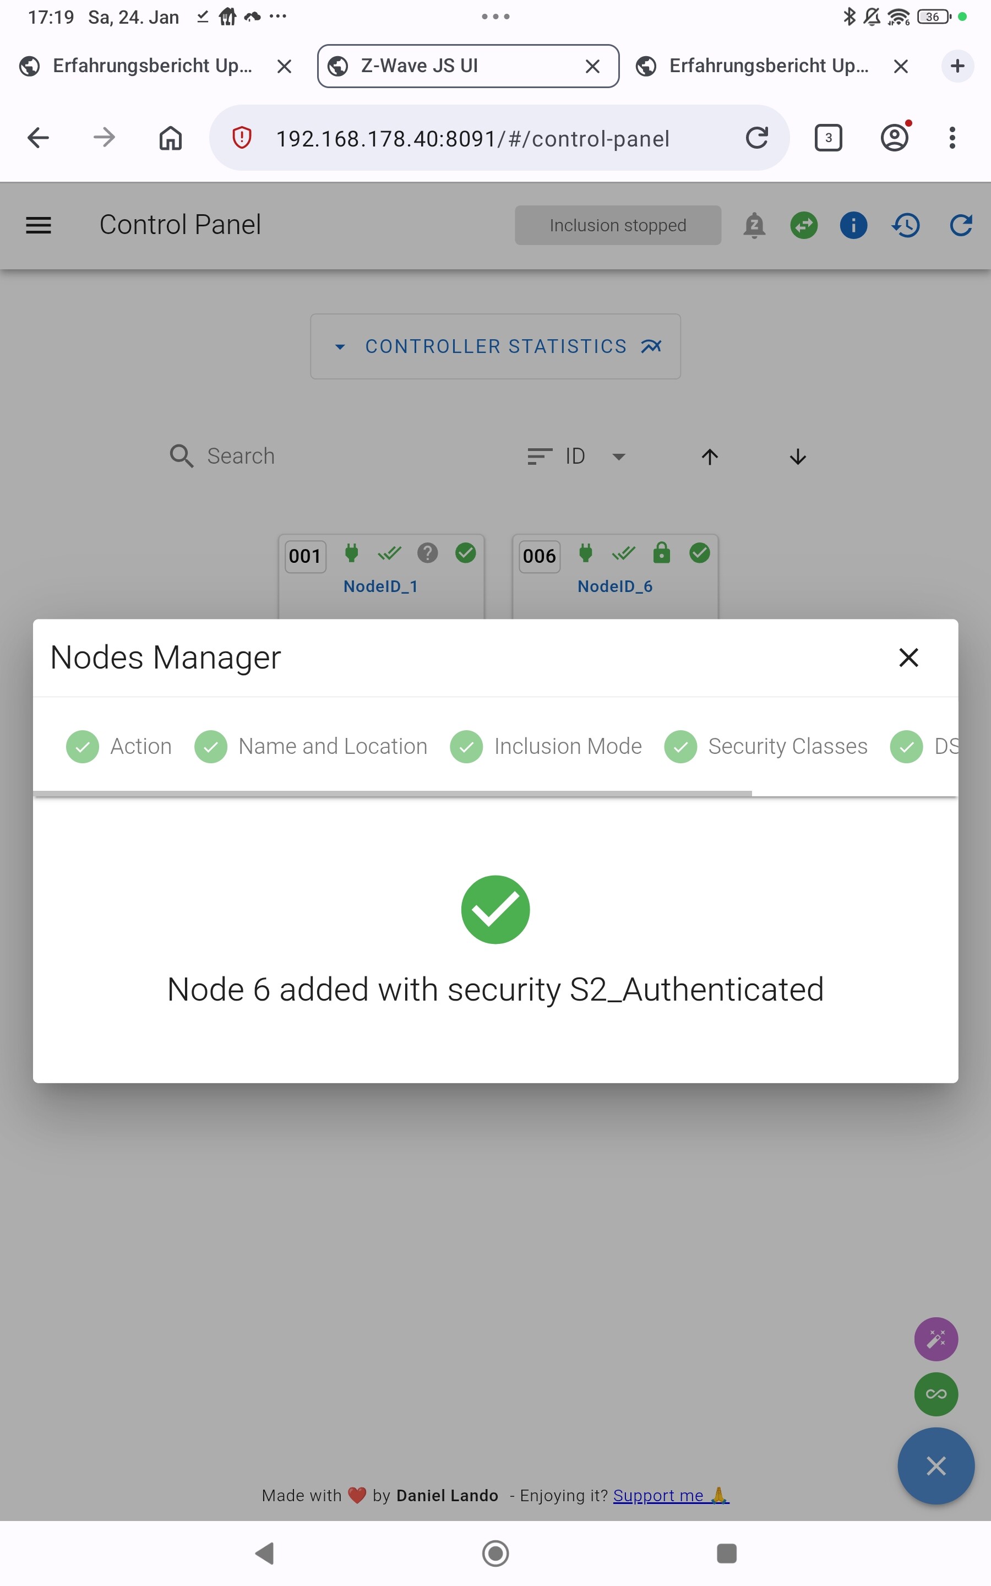Sort nodes in ascending order
991x1586 pixels.
click(710, 457)
